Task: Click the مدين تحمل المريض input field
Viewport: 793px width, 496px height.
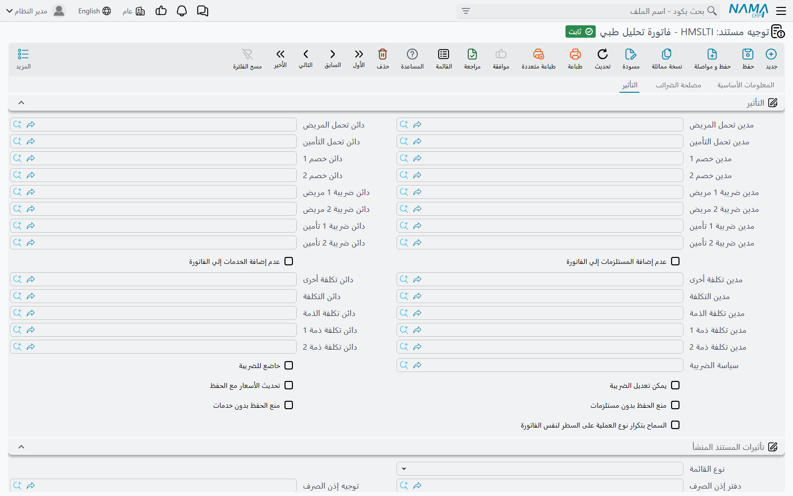Action: pyautogui.click(x=540, y=124)
